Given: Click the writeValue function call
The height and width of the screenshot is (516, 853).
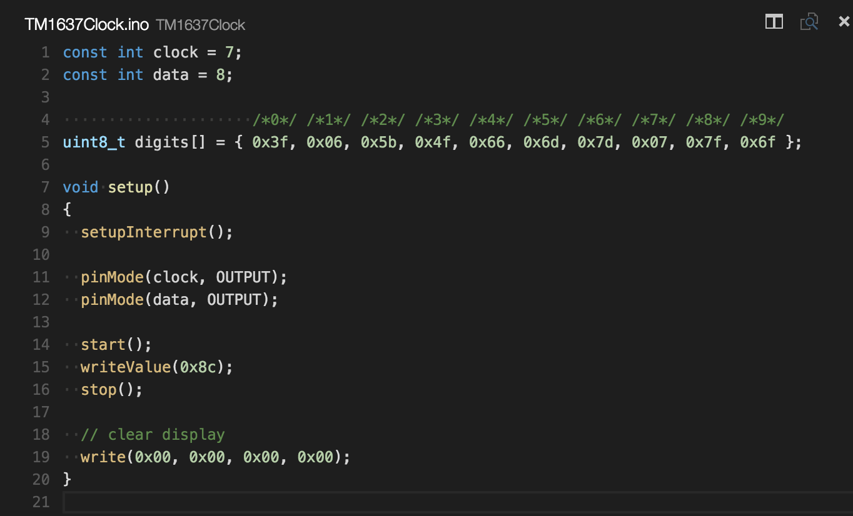Looking at the screenshot, I should click(125, 367).
